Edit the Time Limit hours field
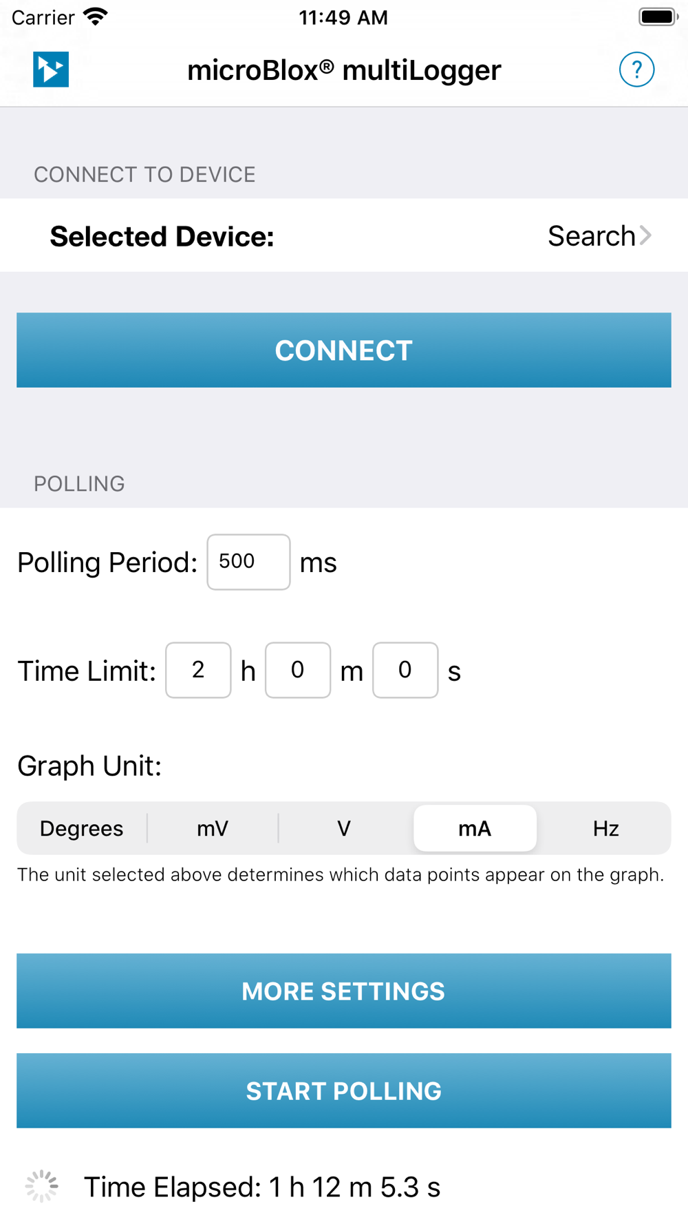 (x=198, y=670)
